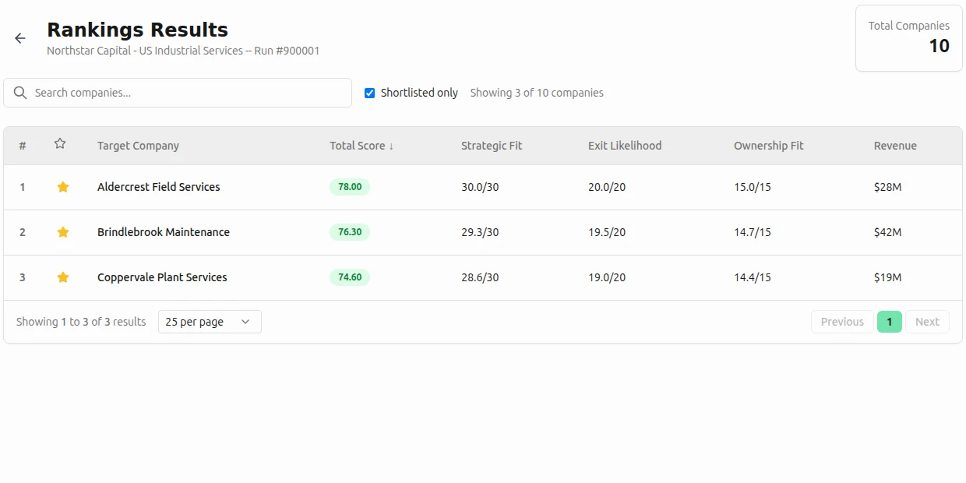
Task: Uncheck the Shortlisted only checkbox
Action: click(x=370, y=93)
